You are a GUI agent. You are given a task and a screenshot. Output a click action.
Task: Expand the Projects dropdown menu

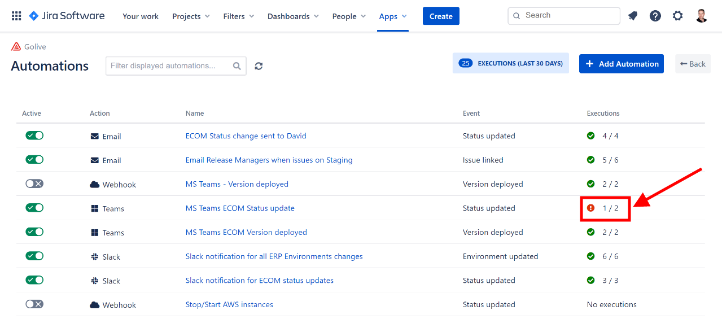(x=191, y=16)
